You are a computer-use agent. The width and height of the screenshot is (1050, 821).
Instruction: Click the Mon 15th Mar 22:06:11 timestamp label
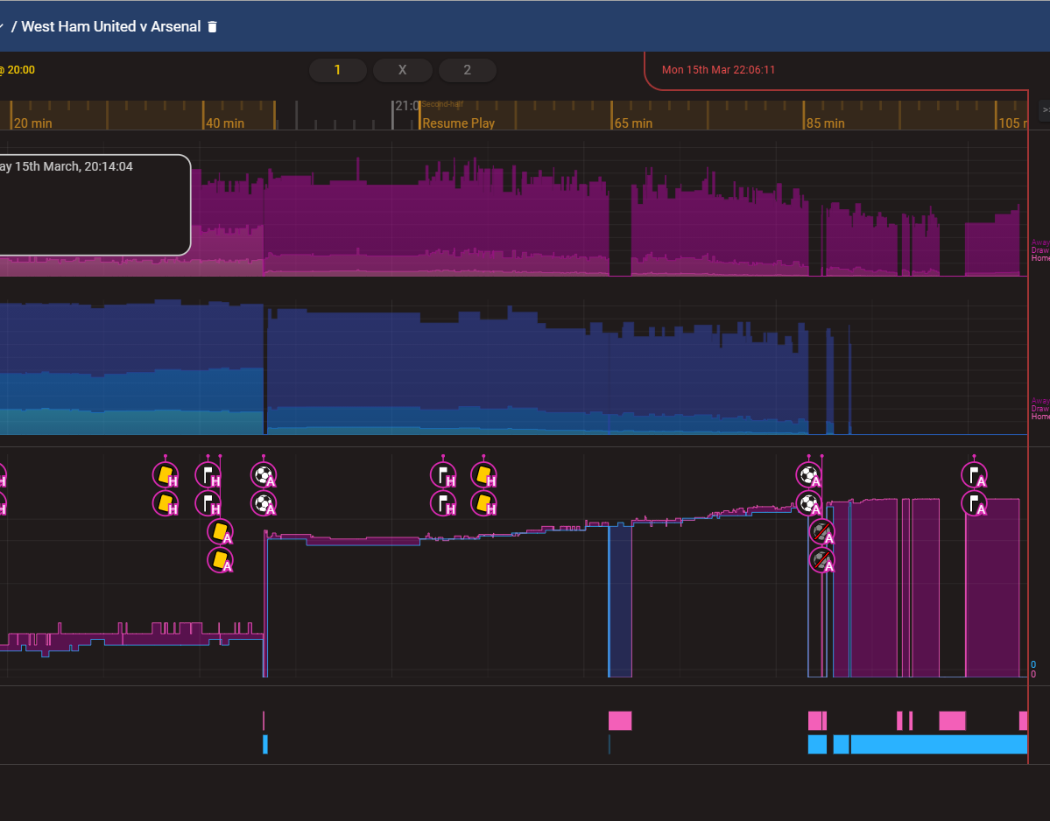(x=718, y=70)
